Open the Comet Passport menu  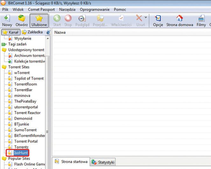point(41,10)
